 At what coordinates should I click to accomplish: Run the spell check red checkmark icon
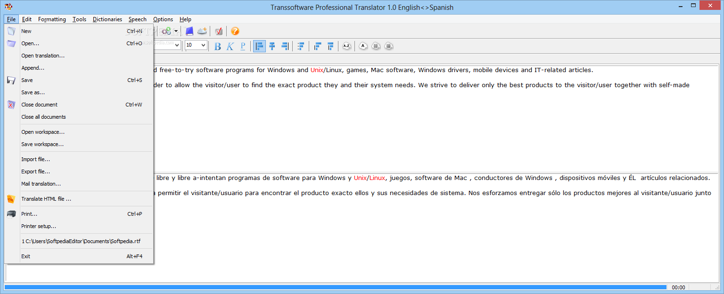[x=219, y=31]
